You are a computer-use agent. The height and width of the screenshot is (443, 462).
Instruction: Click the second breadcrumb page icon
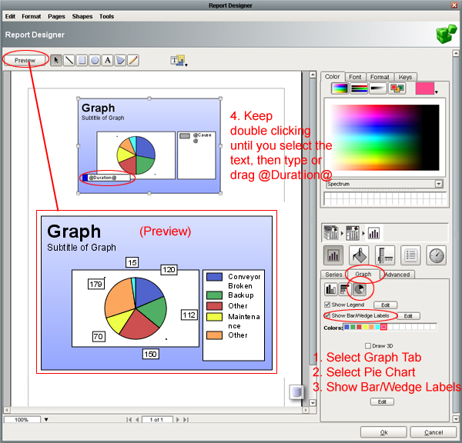click(x=353, y=232)
